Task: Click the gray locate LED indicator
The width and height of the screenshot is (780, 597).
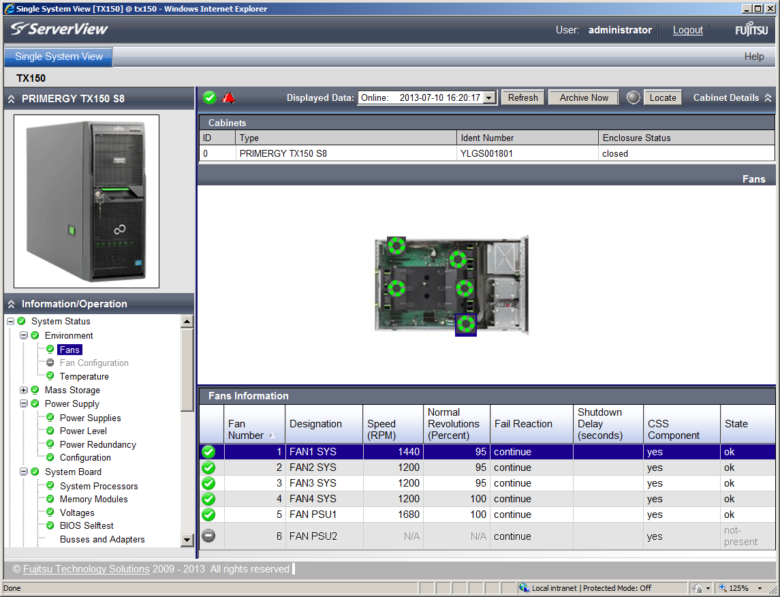Action: (x=634, y=97)
